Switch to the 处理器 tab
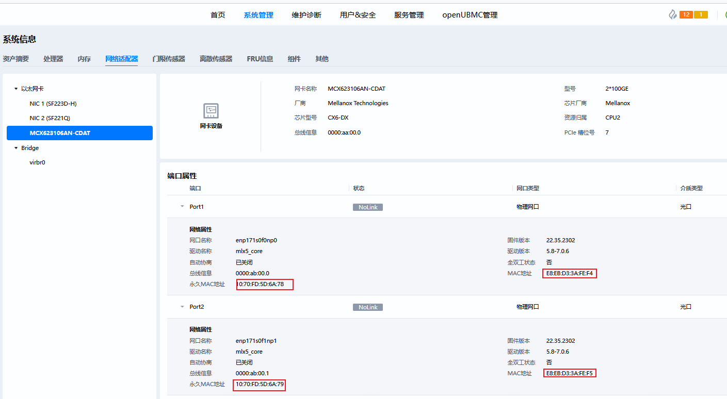This screenshot has height=399, width=727. pyautogui.click(x=53, y=59)
